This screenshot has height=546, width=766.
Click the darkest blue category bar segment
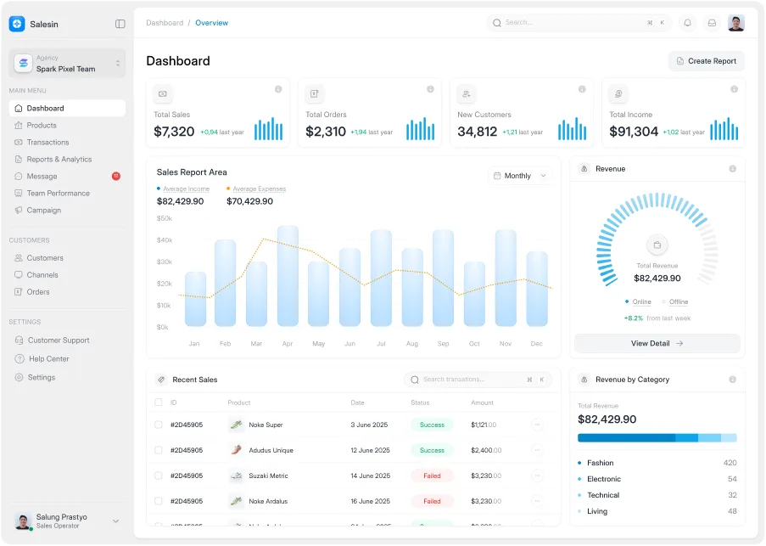coord(626,438)
